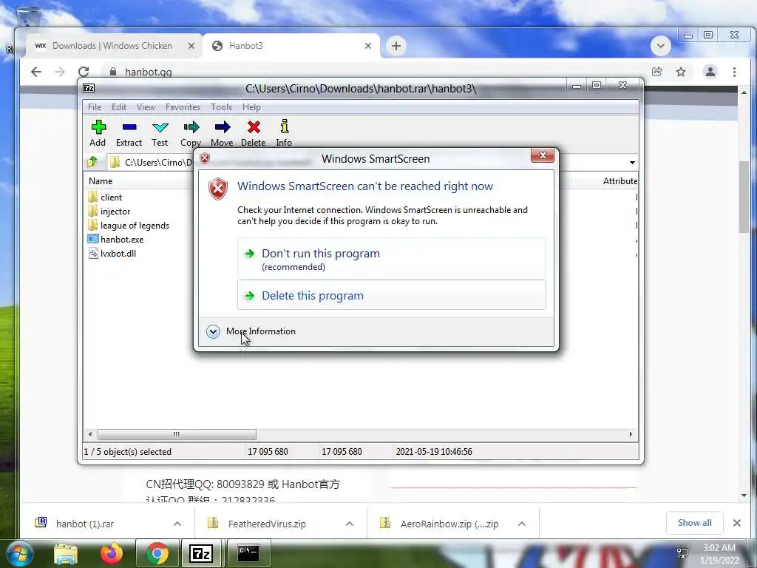Click the Chrome taskbar icon
757x568 pixels.
coord(157,553)
